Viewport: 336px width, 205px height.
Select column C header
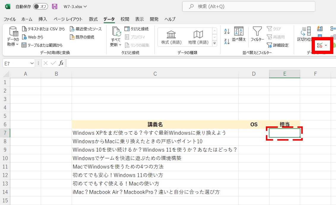pyautogui.click(x=155, y=74)
